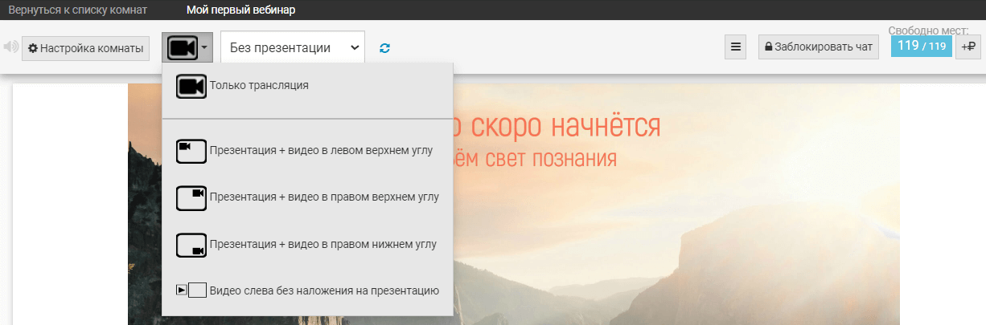Click the 'скоро начнётся' slide heading
Screen dimensions: 986x325
(x=555, y=126)
